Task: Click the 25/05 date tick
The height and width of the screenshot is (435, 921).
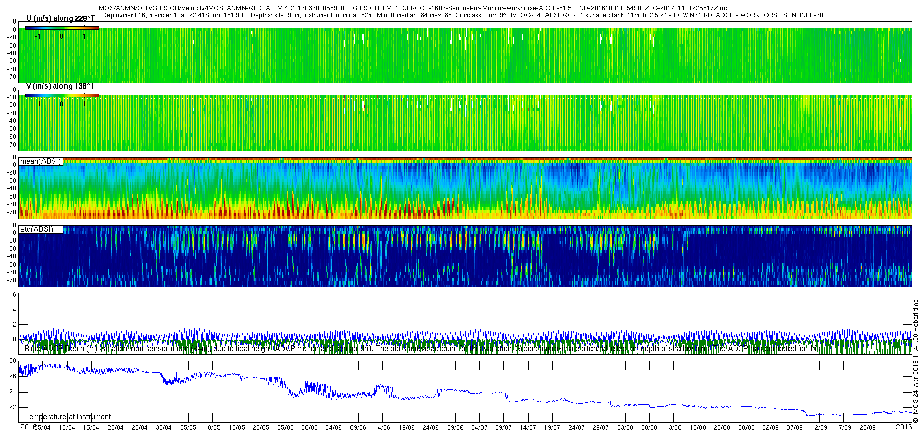Action: (x=286, y=428)
